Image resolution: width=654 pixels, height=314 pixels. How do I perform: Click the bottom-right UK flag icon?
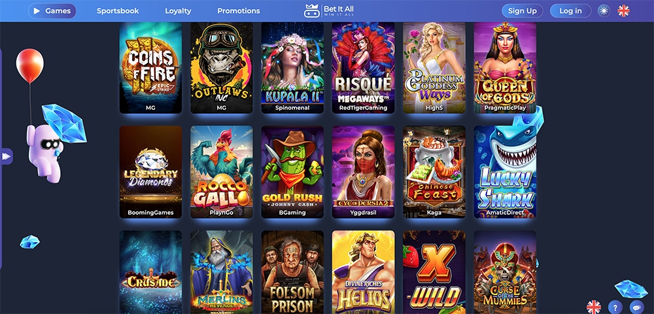tap(594, 307)
